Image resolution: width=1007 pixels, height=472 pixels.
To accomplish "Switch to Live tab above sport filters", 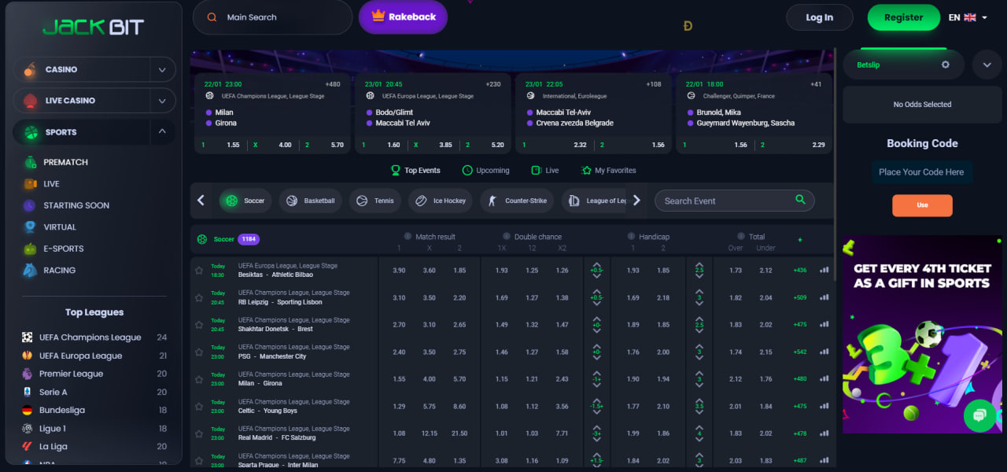I will [545, 170].
